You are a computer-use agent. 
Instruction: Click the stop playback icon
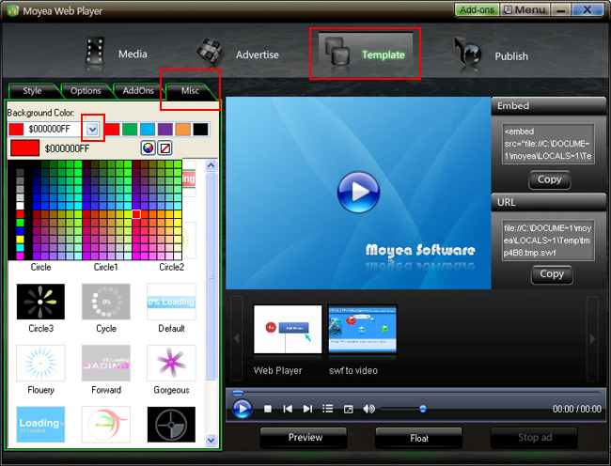(268, 409)
